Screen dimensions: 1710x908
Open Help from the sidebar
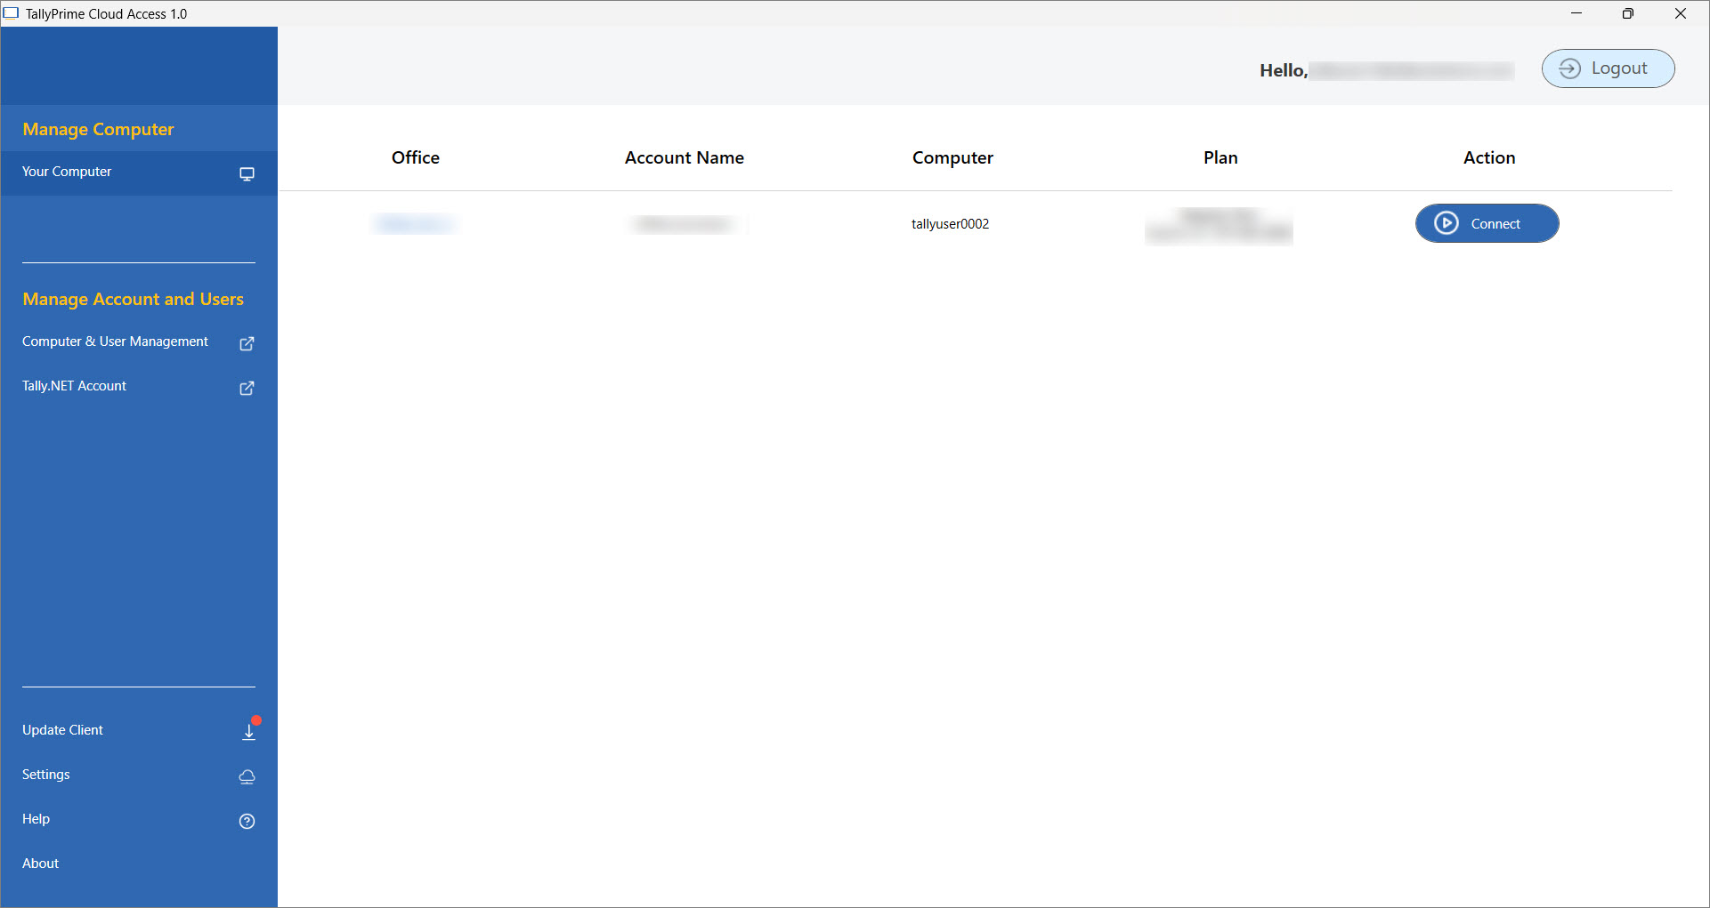pos(139,819)
